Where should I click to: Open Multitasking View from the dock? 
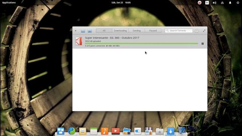(x=60, y=131)
